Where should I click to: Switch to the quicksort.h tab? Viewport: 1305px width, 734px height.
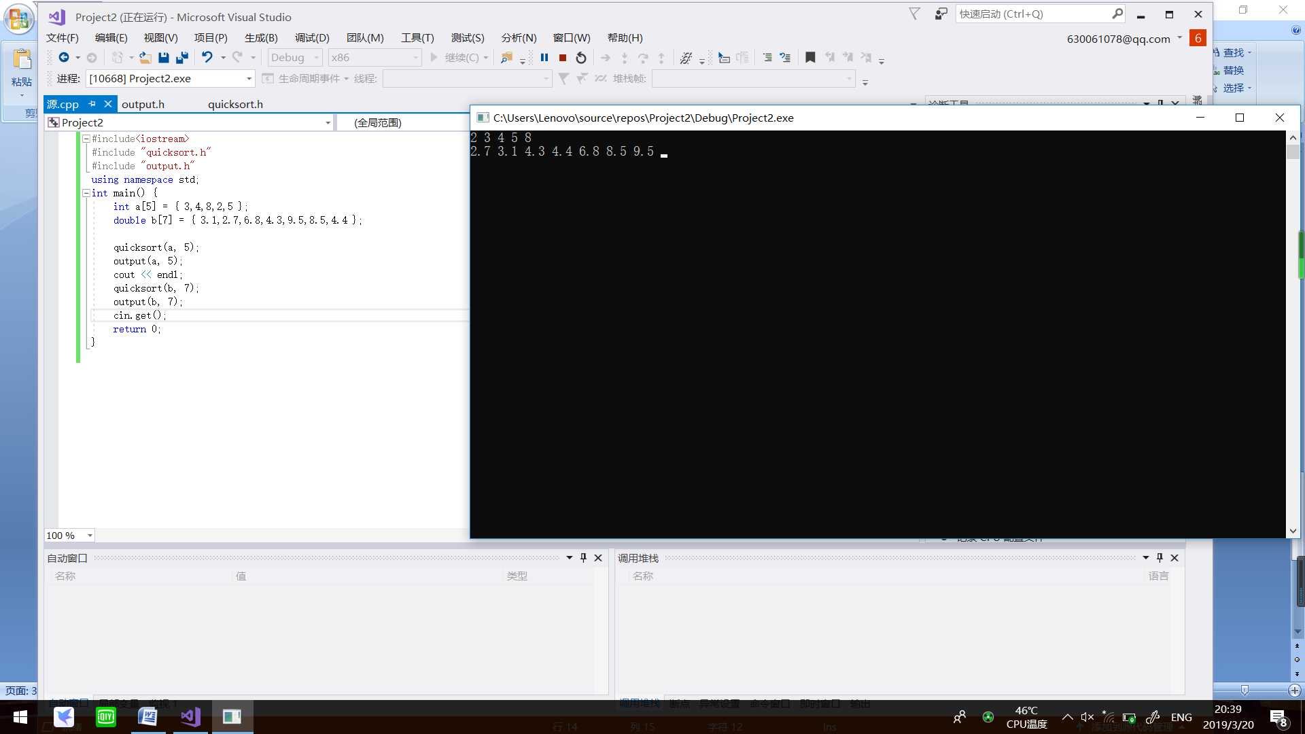(235, 104)
